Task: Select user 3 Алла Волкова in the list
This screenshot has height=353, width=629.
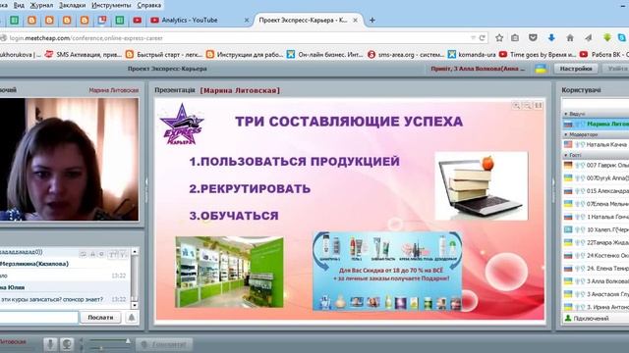Action: pyautogui.click(x=597, y=281)
